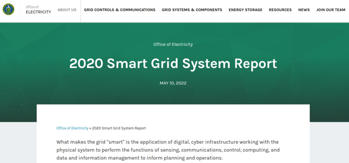This screenshot has width=349, height=163.
Task: Open the Resources menu
Action: [x=280, y=10]
